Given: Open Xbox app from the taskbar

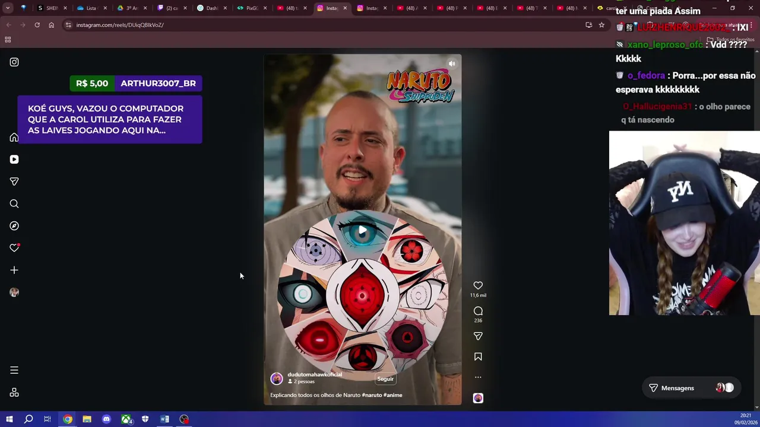Looking at the screenshot, I should pyautogui.click(x=126, y=419).
